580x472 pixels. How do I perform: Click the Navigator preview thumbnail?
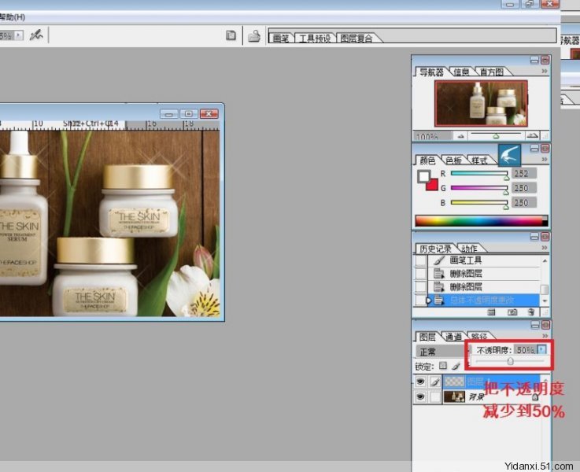(x=481, y=103)
